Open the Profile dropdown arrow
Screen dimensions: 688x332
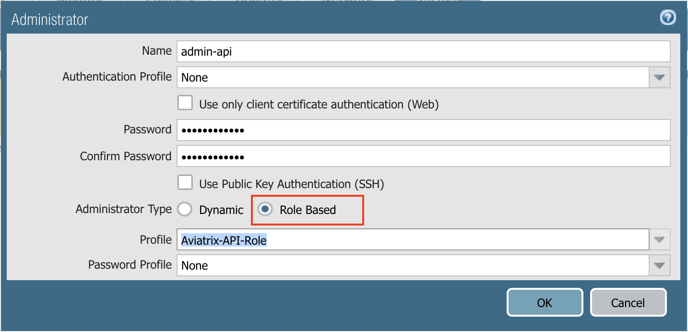tap(660, 239)
